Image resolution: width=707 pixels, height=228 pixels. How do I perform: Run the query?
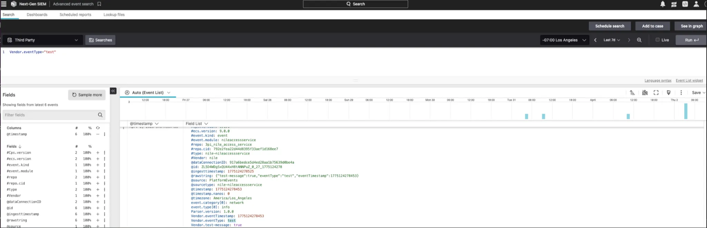pyautogui.click(x=691, y=40)
